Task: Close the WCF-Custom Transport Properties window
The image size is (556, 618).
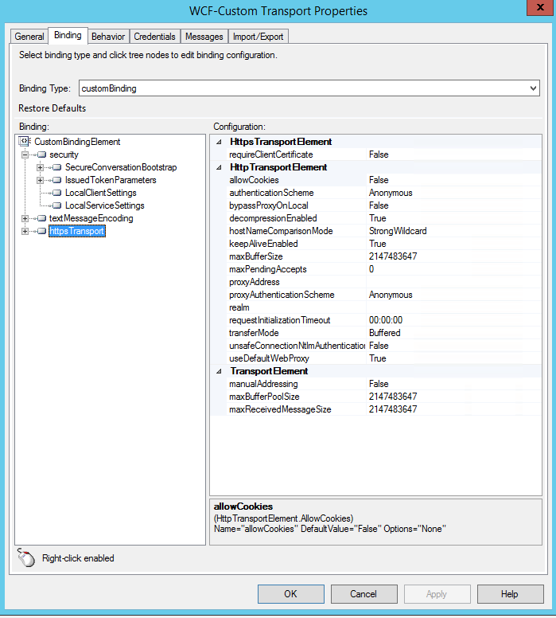Action: [x=541, y=7]
